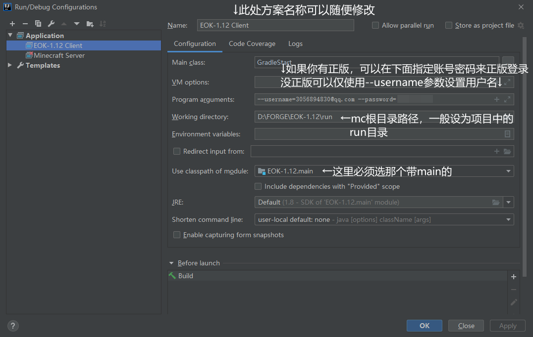Open help with question mark button

[x=12, y=326]
